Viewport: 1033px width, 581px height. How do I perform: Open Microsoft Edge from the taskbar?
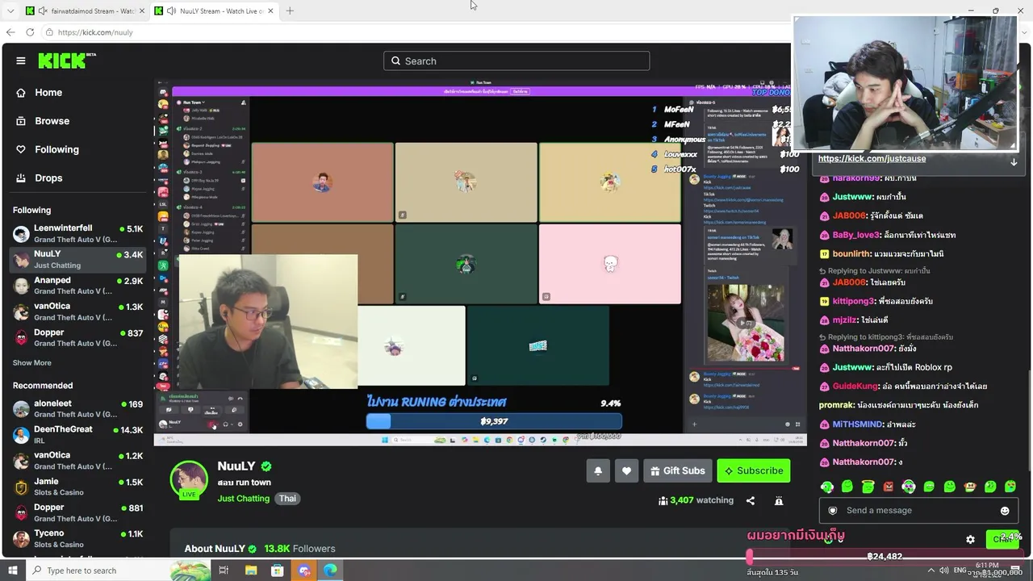[331, 571]
